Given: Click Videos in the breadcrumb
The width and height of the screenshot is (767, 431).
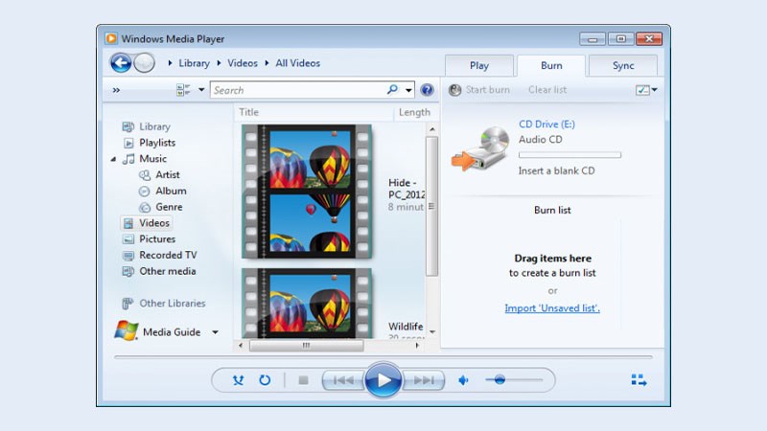Looking at the screenshot, I should (243, 63).
